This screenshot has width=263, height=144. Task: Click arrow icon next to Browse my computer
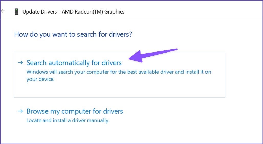[x=20, y=111]
